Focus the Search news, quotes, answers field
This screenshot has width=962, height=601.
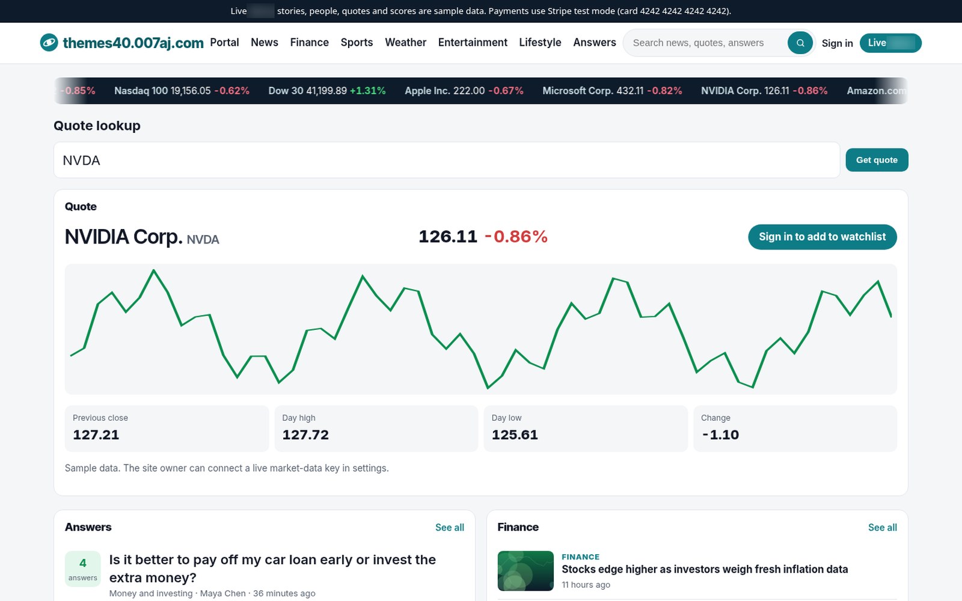pos(706,43)
